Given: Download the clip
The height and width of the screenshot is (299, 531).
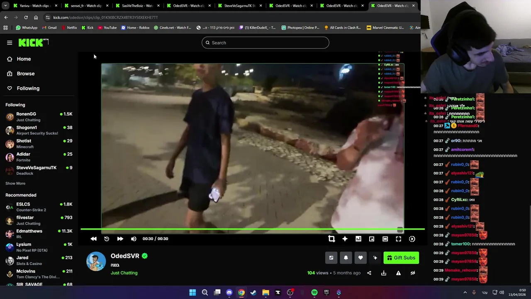Looking at the screenshot, I should click(384, 273).
